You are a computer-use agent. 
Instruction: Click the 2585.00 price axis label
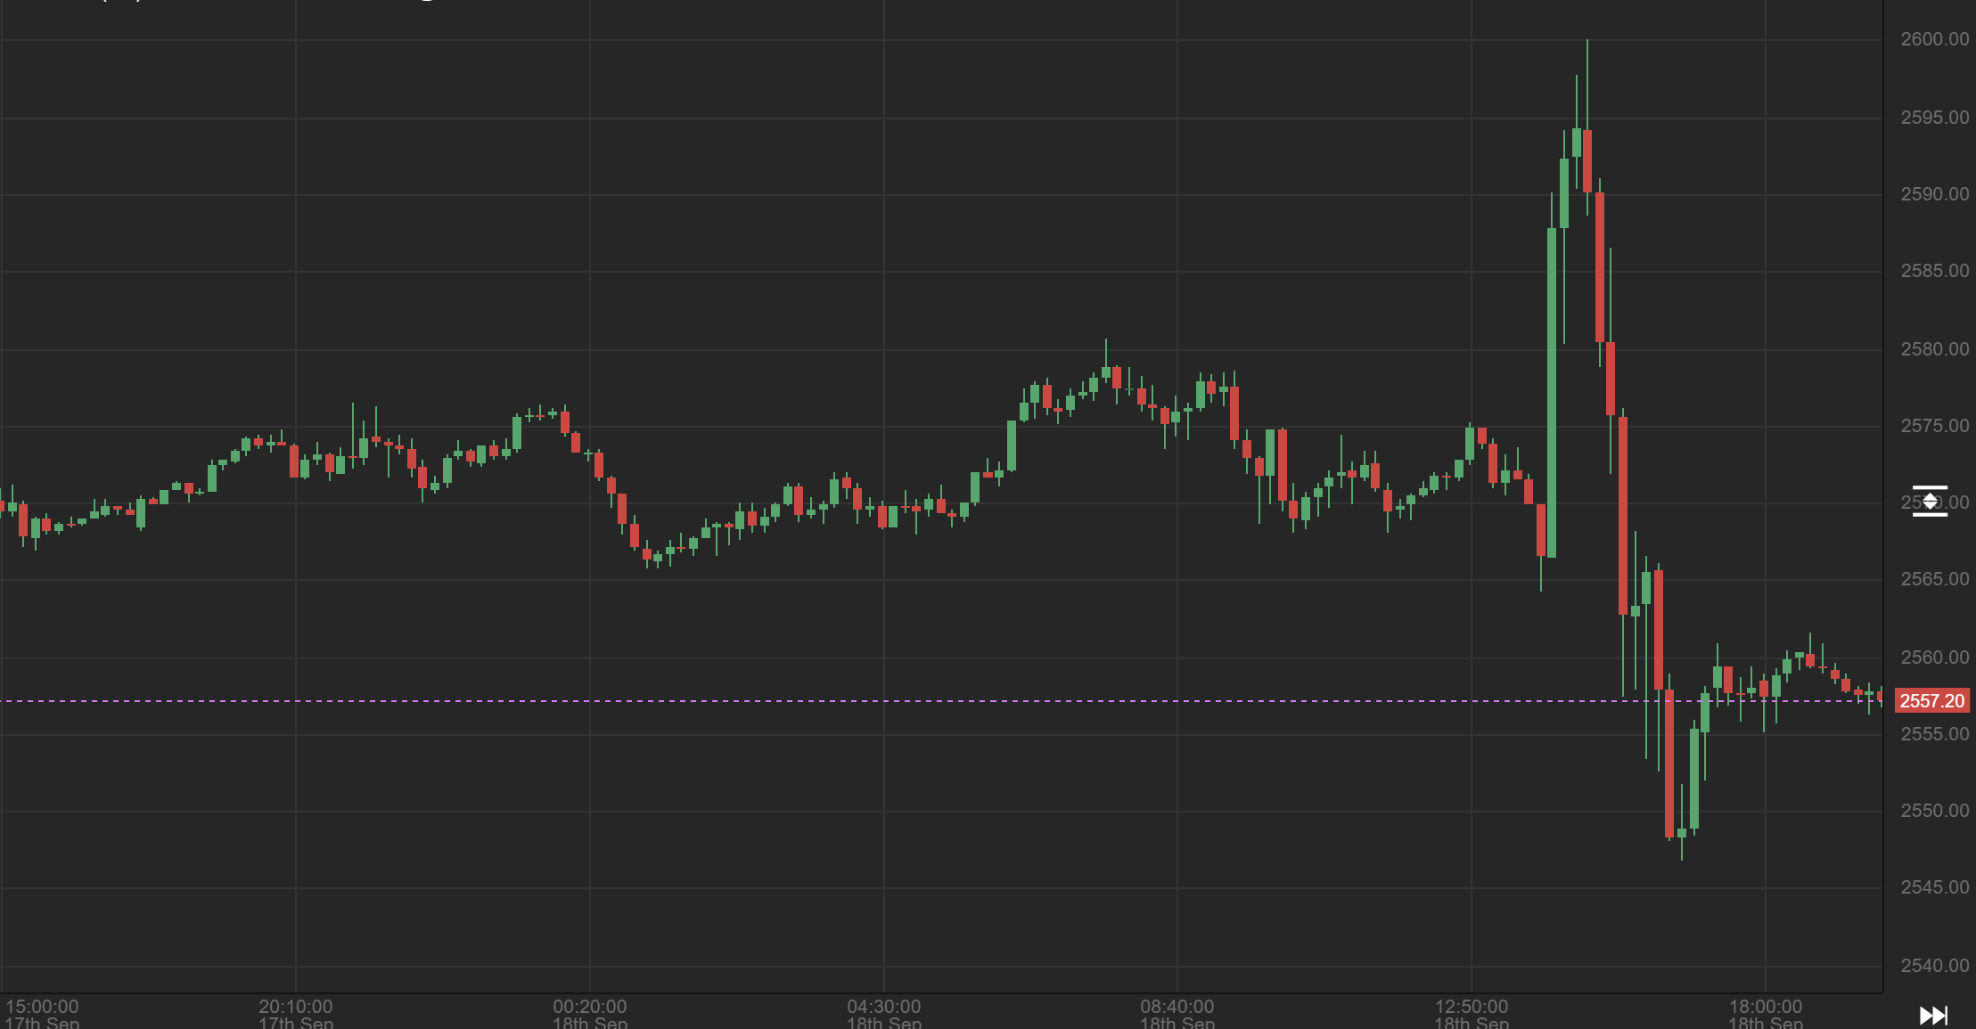click(1934, 271)
